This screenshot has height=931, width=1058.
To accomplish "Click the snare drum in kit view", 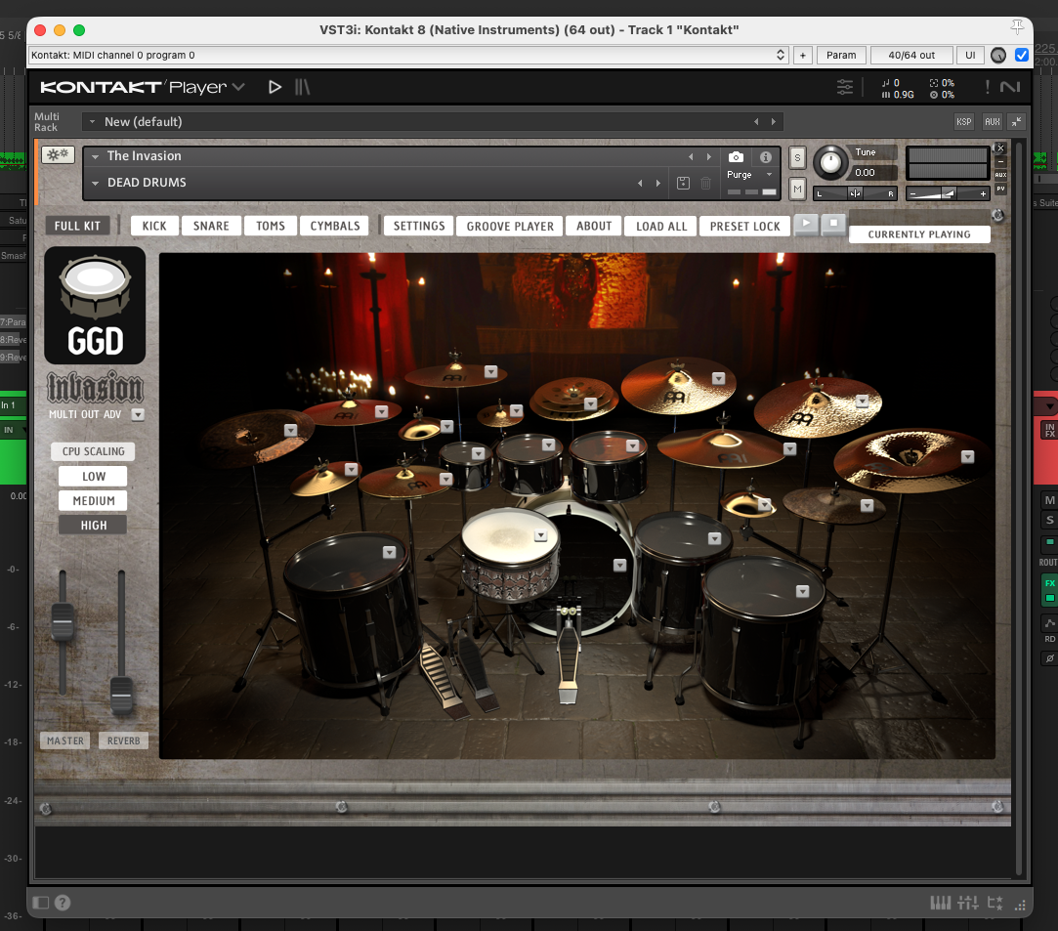I will [510, 553].
